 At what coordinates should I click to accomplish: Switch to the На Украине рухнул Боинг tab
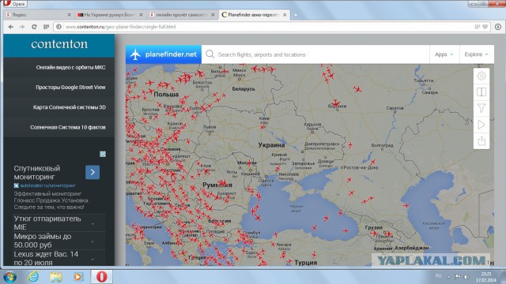(110, 15)
